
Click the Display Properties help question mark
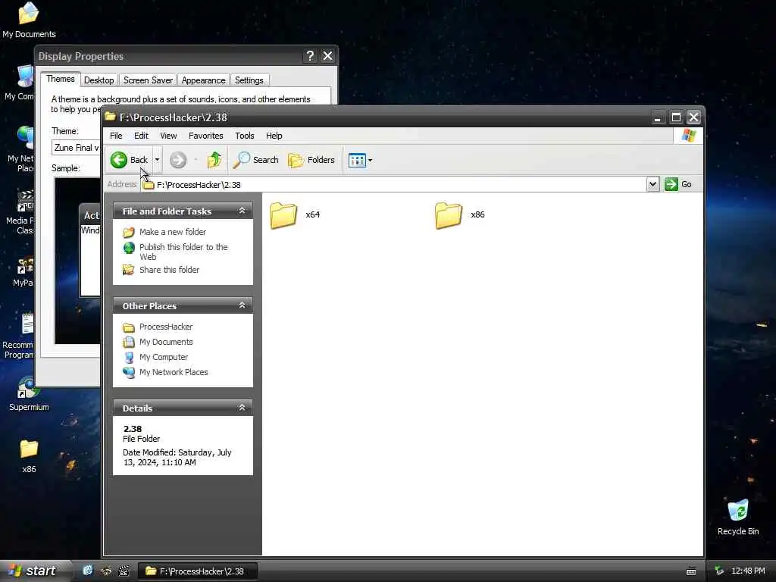tap(310, 56)
